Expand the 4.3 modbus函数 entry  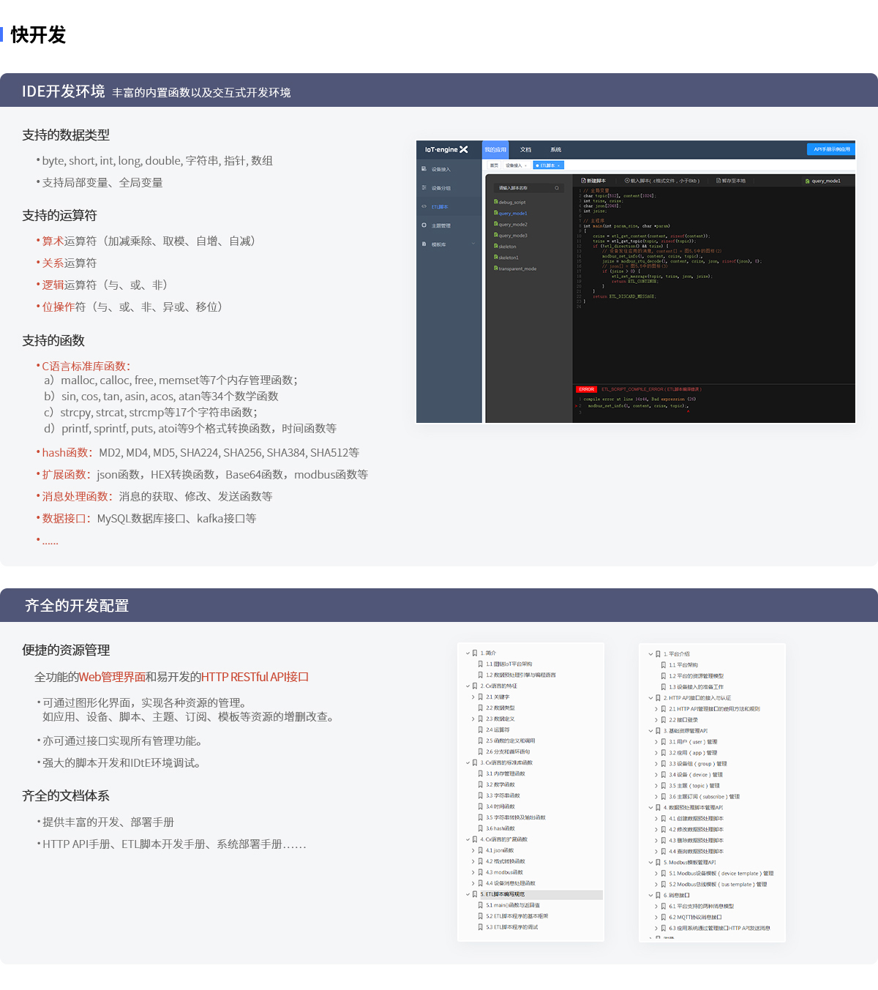click(473, 872)
